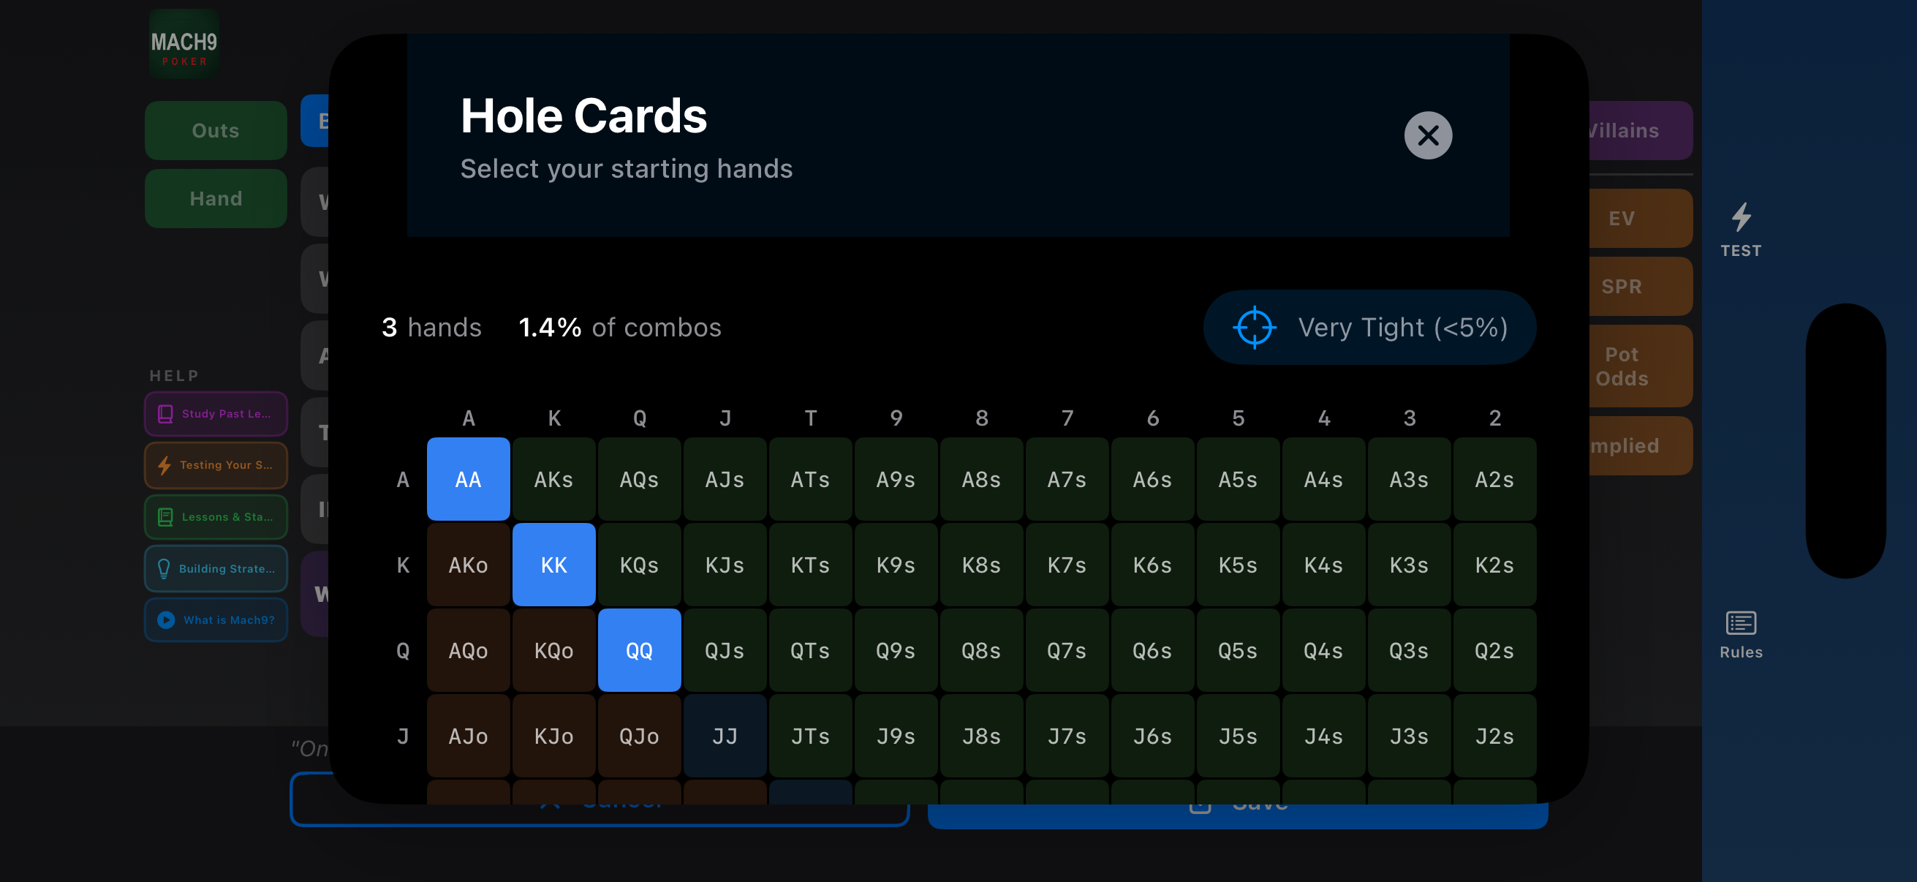Click the Testing Your Skills bolt icon
The image size is (1917, 882).
click(x=165, y=465)
